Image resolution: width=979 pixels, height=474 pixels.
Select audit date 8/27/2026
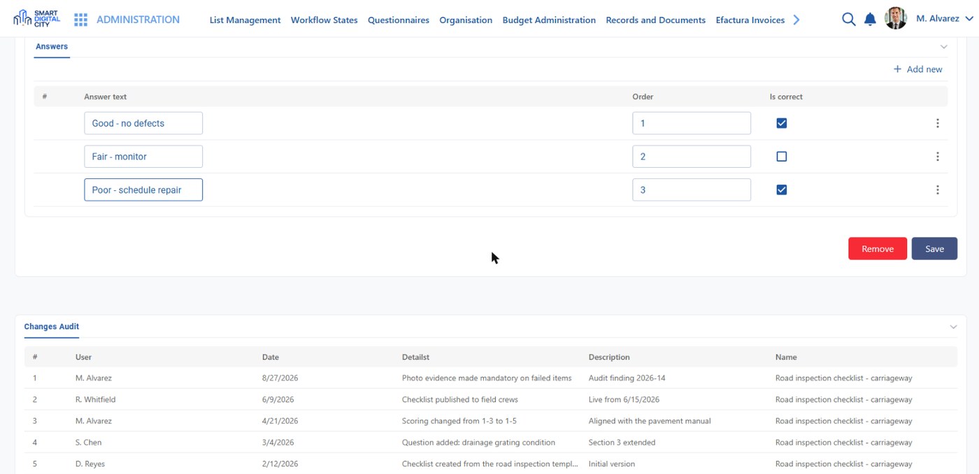[280, 378]
